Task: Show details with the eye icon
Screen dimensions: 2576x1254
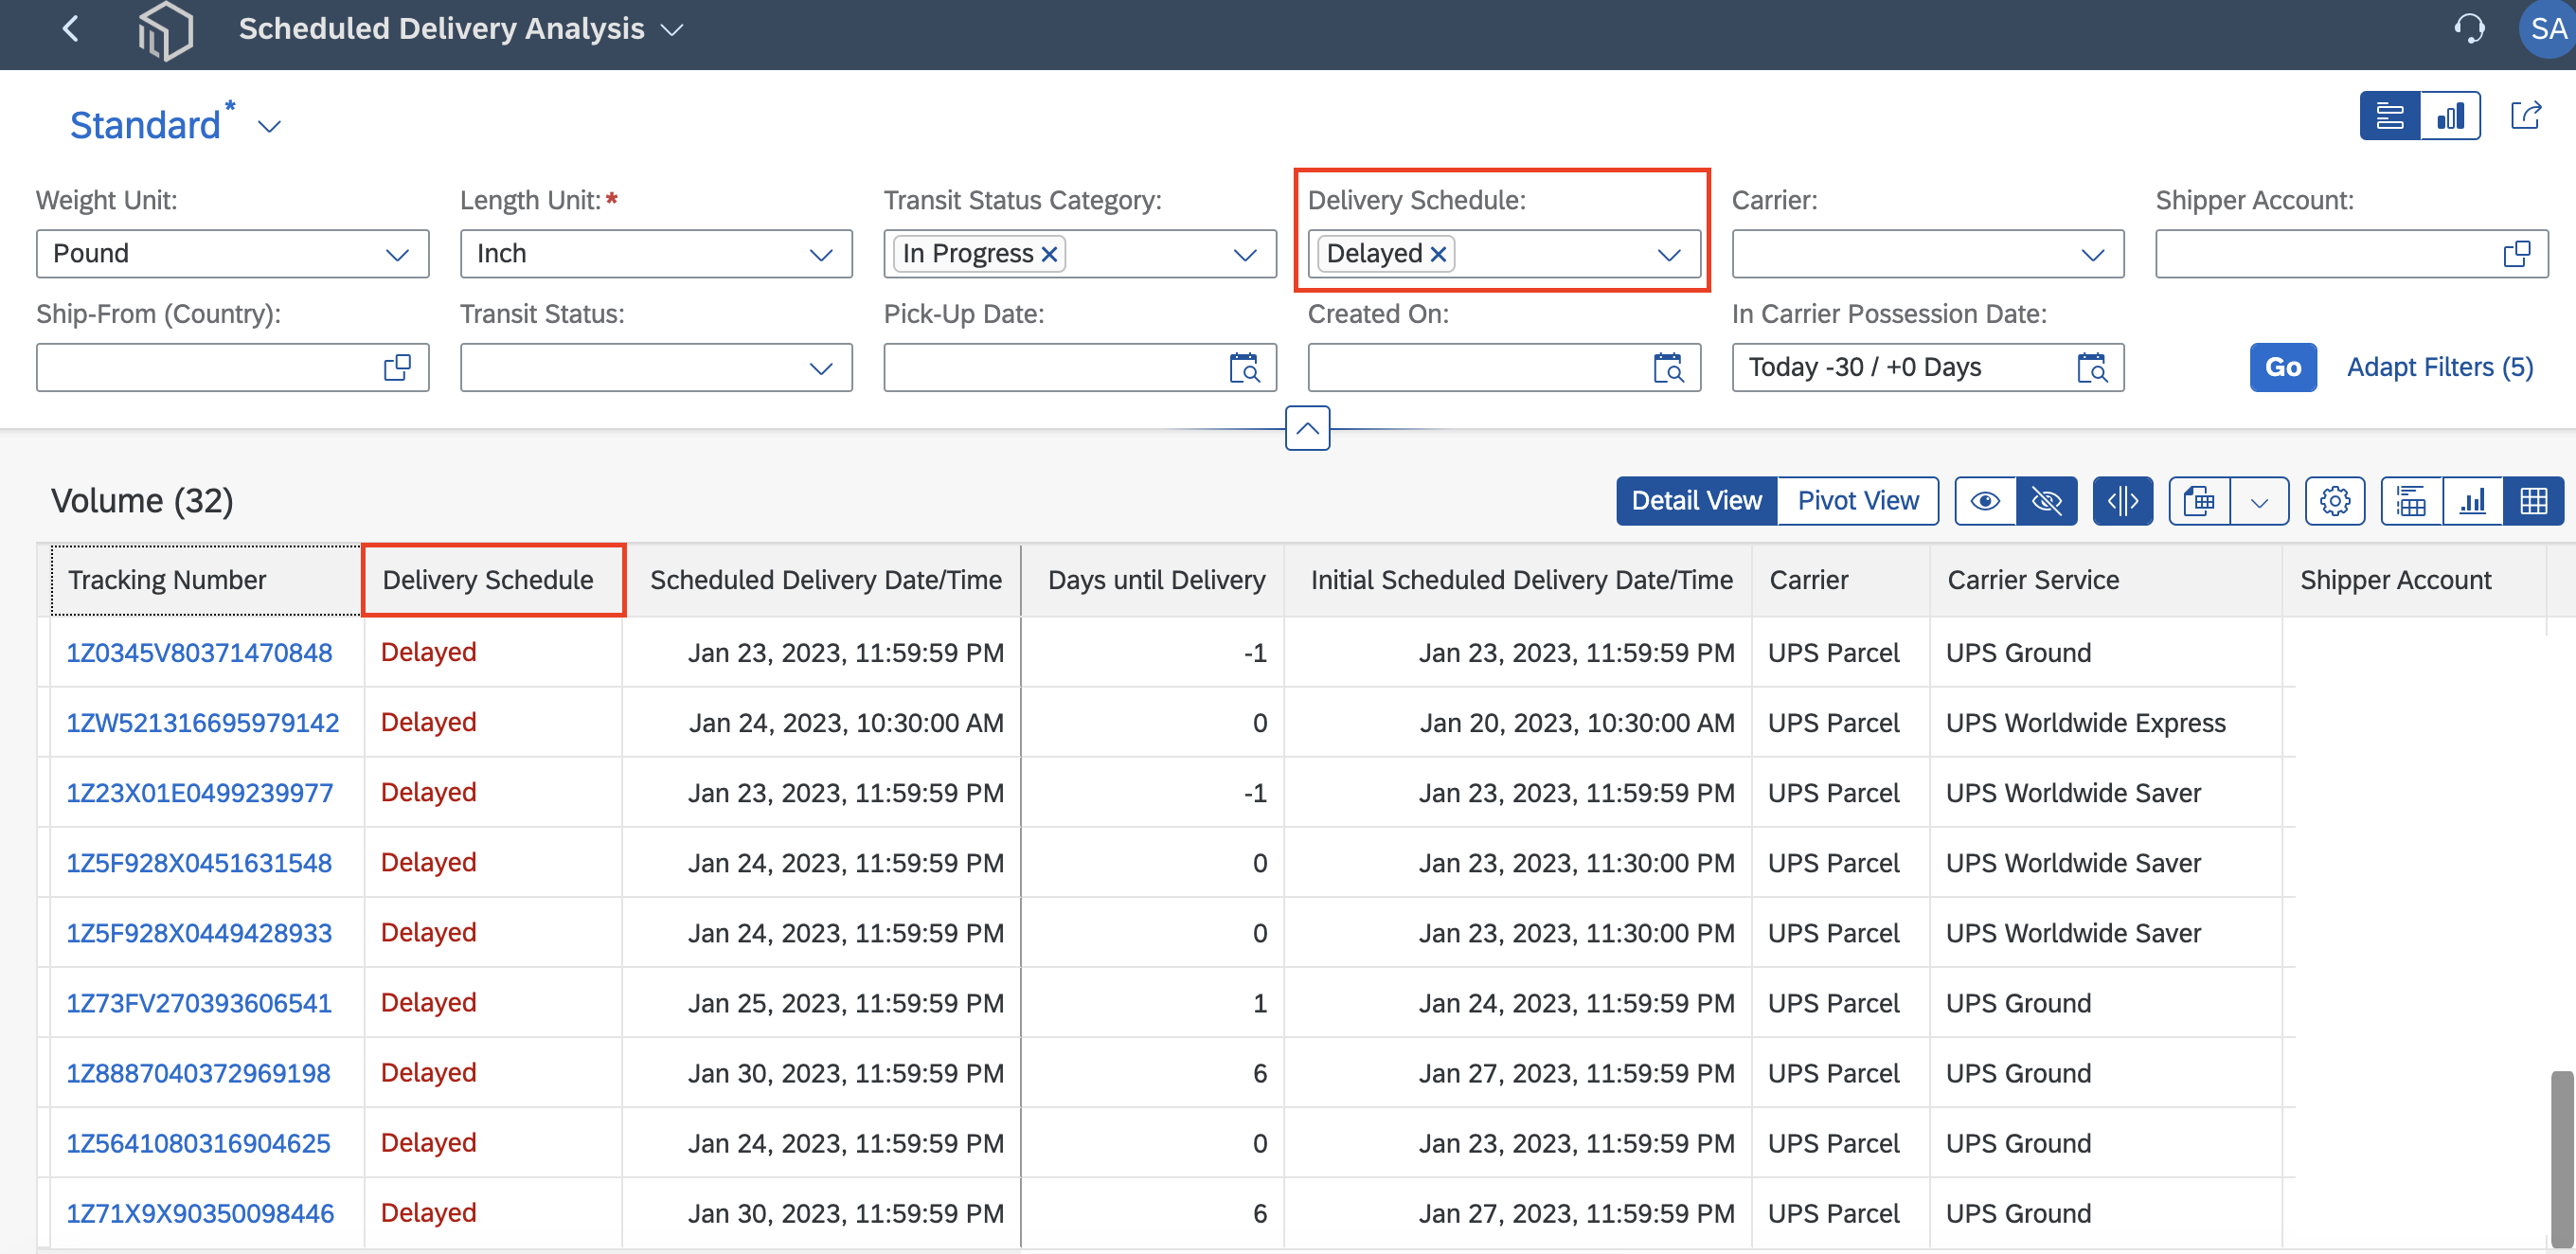Action: pyautogui.click(x=1985, y=501)
